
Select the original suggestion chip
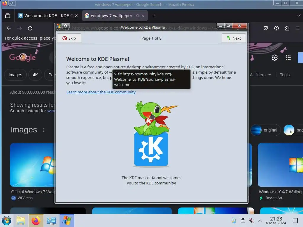click(265, 130)
